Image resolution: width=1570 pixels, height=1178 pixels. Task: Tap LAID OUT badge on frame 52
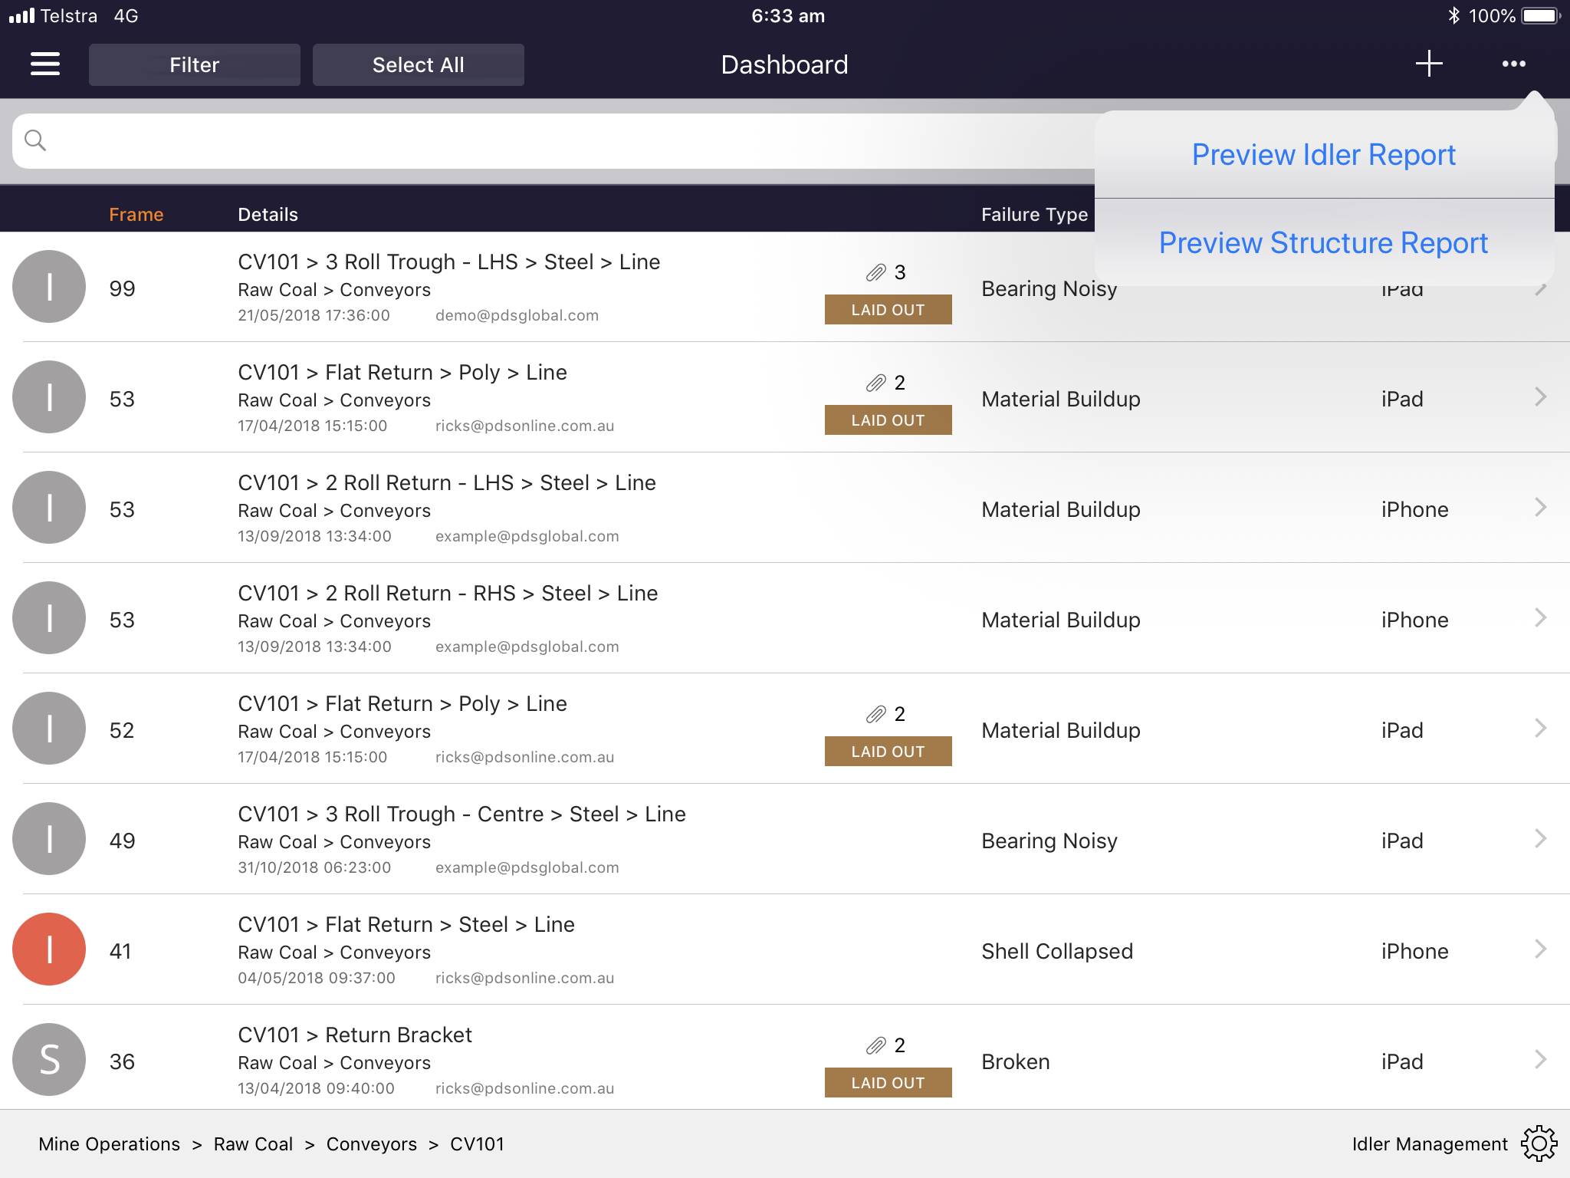click(888, 752)
